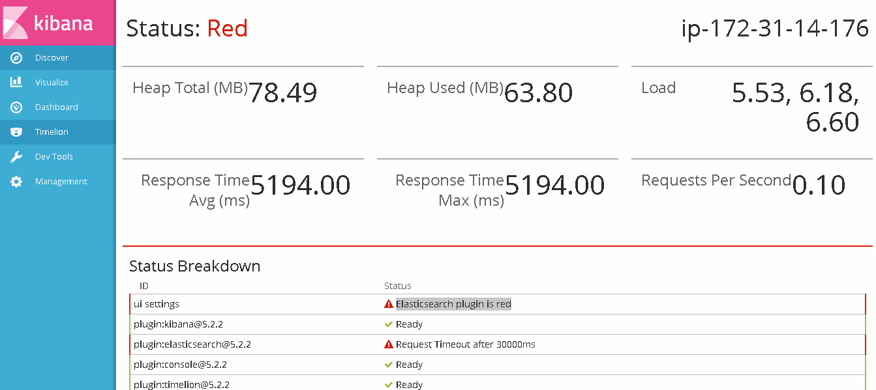Viewport: 876px width, 390px height.
Task: Click the plugin:console green checkmark icon
Action: point(389,365)
